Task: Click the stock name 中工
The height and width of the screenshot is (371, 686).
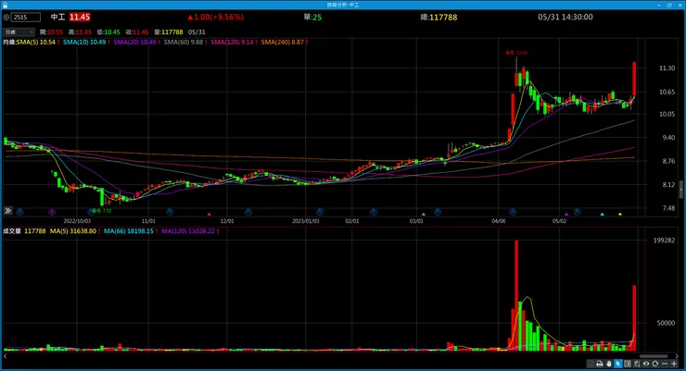Action: pos(57,17)
